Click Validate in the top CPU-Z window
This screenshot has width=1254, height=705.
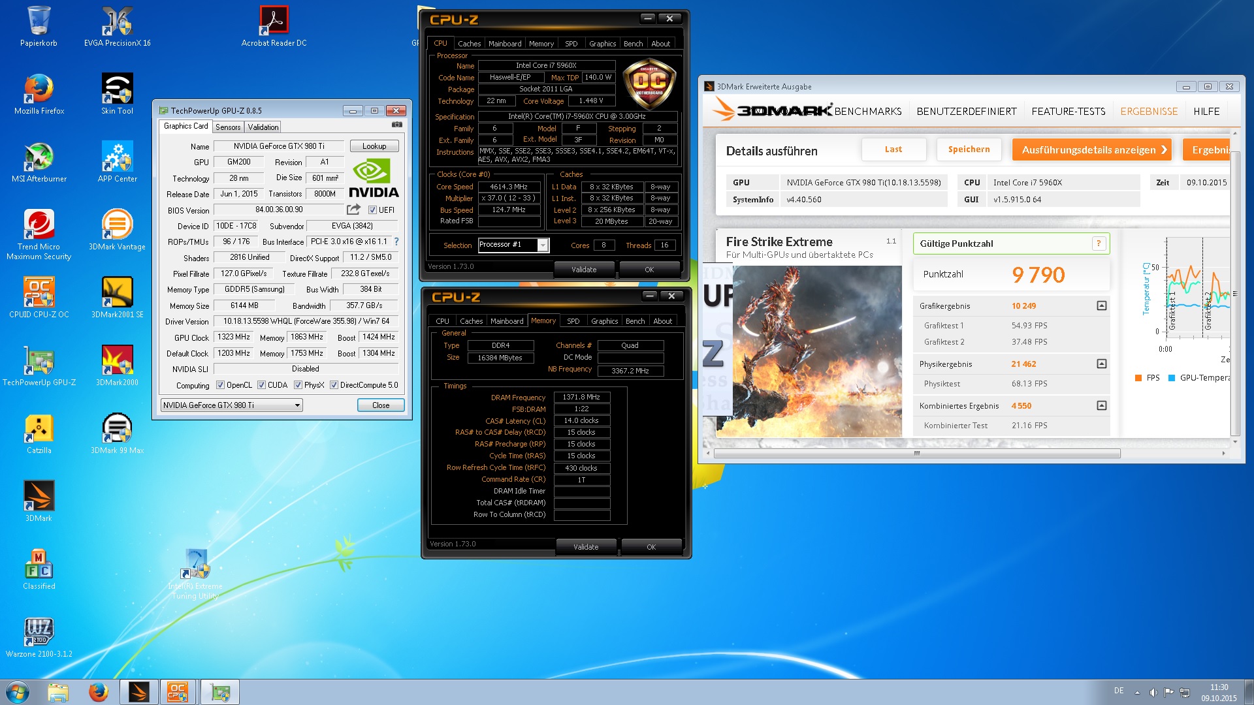pos(584,270)
